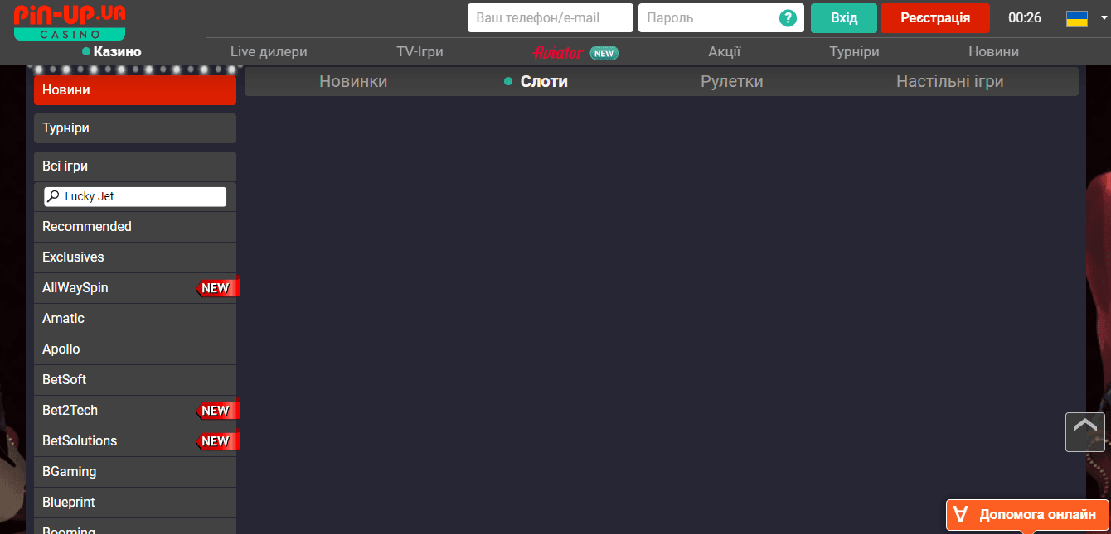Click the Ukrainian flag language icon
Screen dimensions: 1111x534
tap(1076, 18)
